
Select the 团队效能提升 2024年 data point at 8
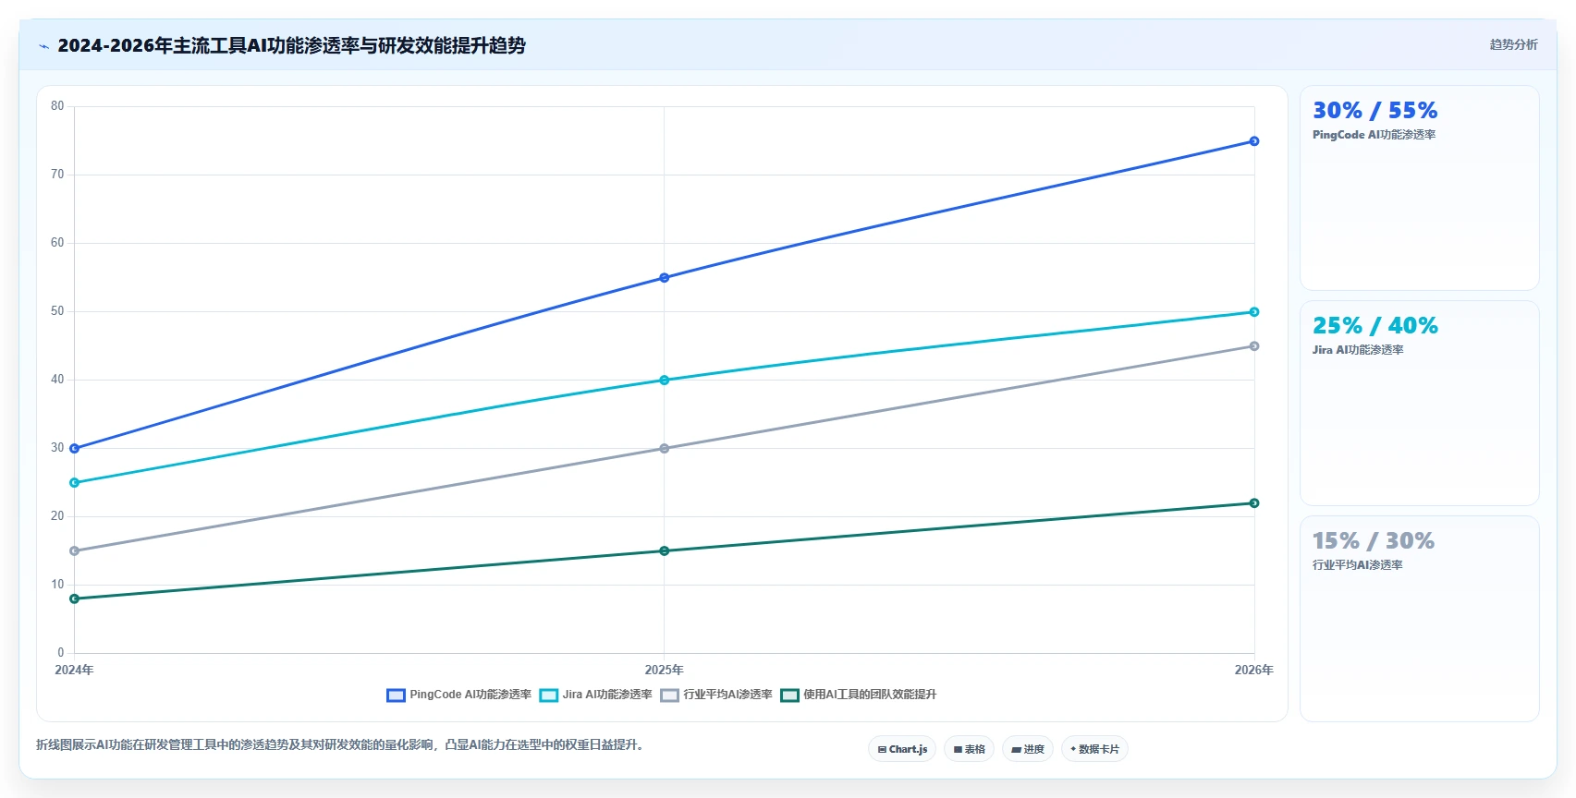(75, 599)
